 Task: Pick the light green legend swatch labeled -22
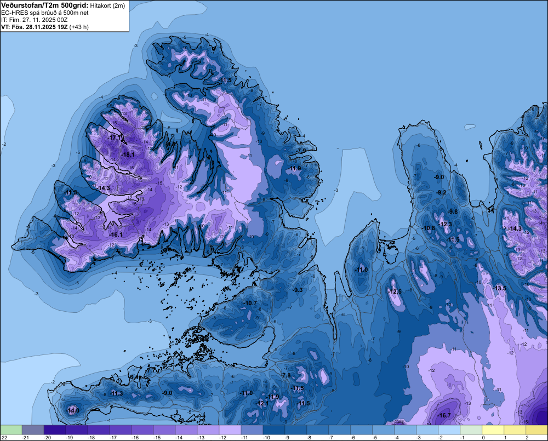(11, 429)
